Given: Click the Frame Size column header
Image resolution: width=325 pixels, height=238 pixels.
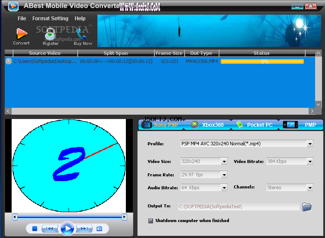Looking at the screenshot, I should 169,53.
